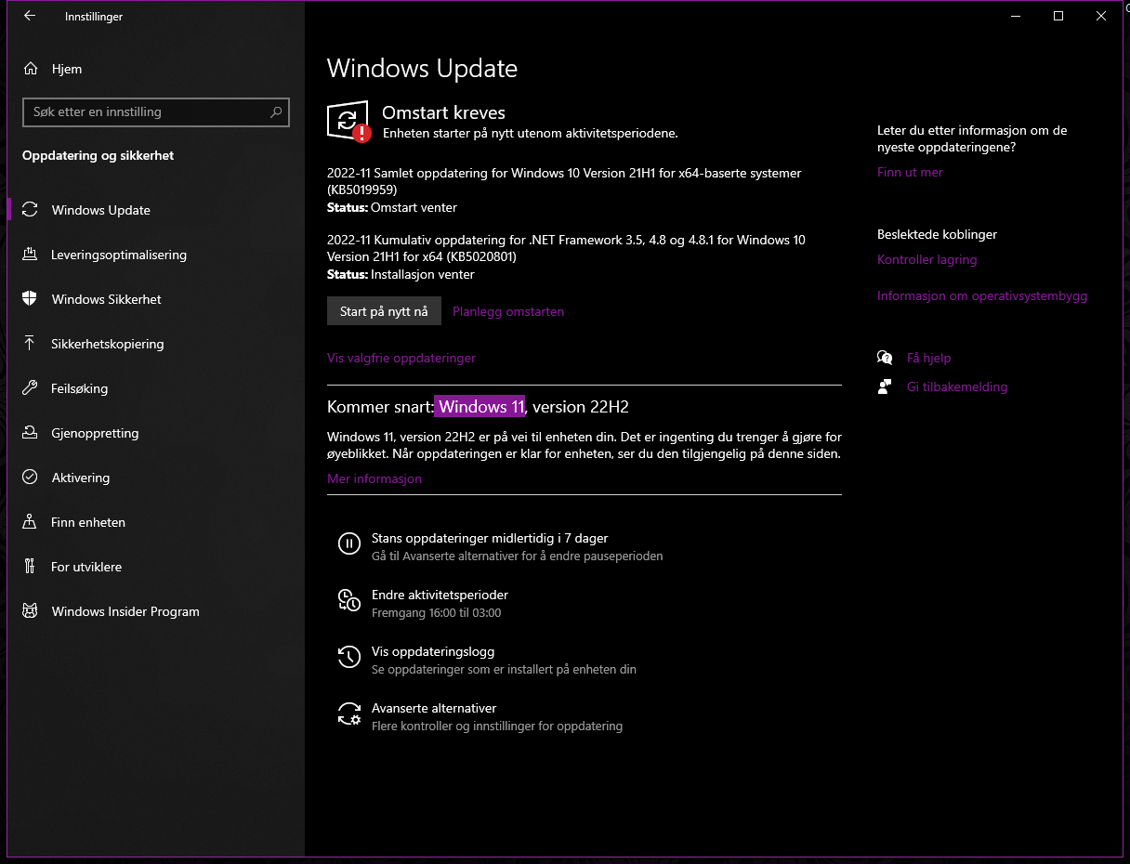Open the Feilsøking page
Image resolution: width=1130 pixels, height=864 pixels.
[156, 388]
